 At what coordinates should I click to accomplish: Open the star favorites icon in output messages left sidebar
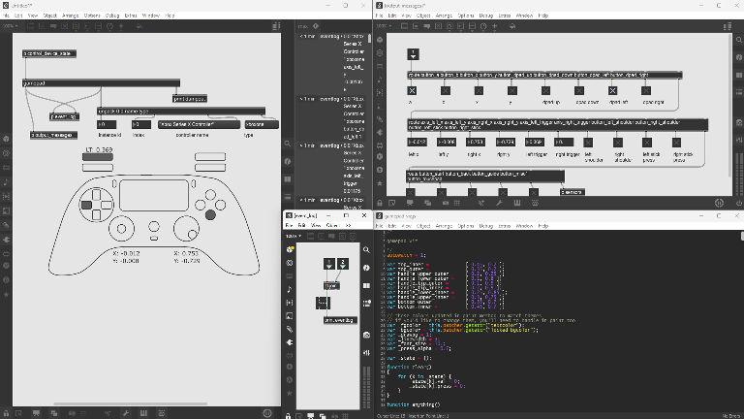coord(380,183)
